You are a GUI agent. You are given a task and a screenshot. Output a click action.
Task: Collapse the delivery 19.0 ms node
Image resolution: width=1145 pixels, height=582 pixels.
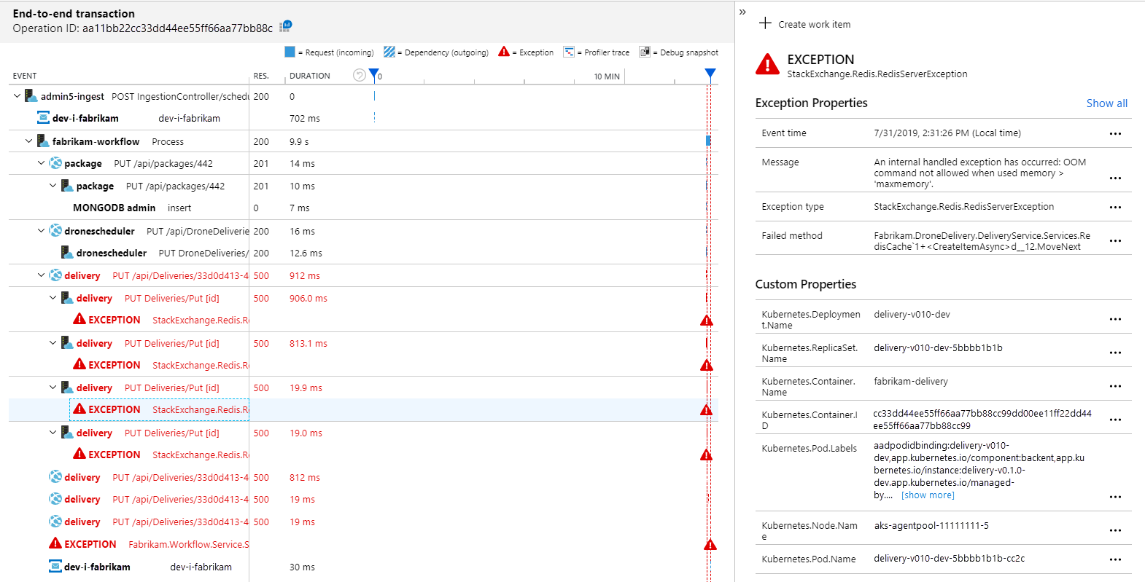53,433
